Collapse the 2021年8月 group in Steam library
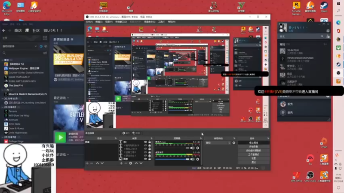This screenshot has width=344, height=193. pyautogui.click(x=3, y=107)
